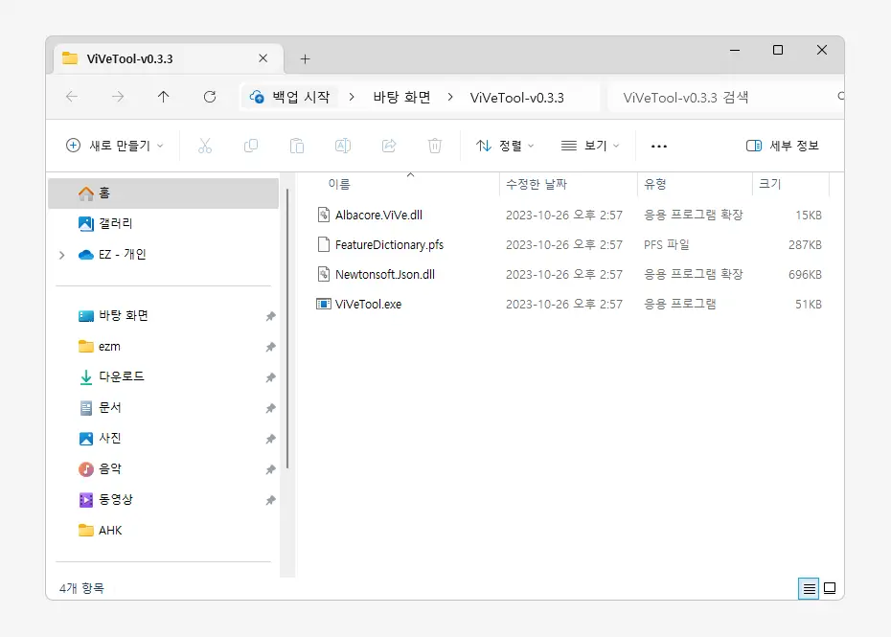
Task: Click the Rename icon in toolbar
Action: pos(343,146)
